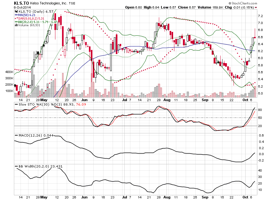Click the 400K volume axis label
The width and height of the screenshot is (269, 200).
pyautogui.click(x=9, y=72)
